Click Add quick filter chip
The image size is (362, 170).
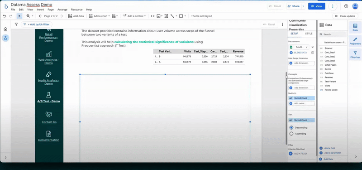(37, 24)
